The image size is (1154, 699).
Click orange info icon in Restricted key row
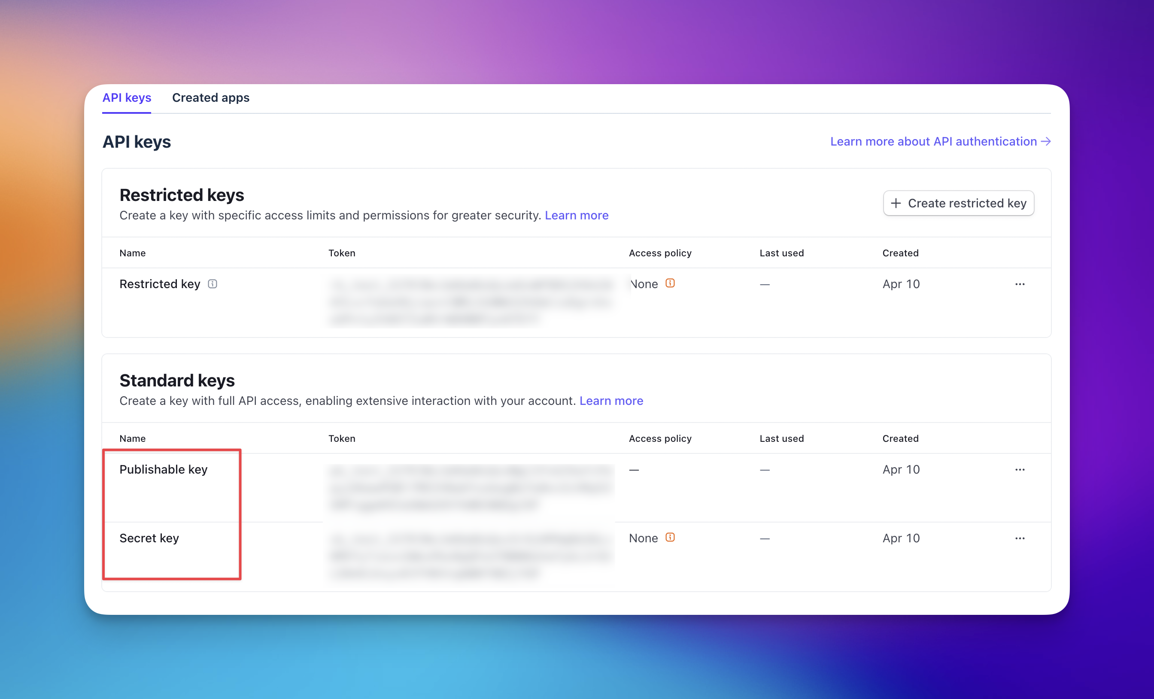pyautogui.click(x=670, y=283)
